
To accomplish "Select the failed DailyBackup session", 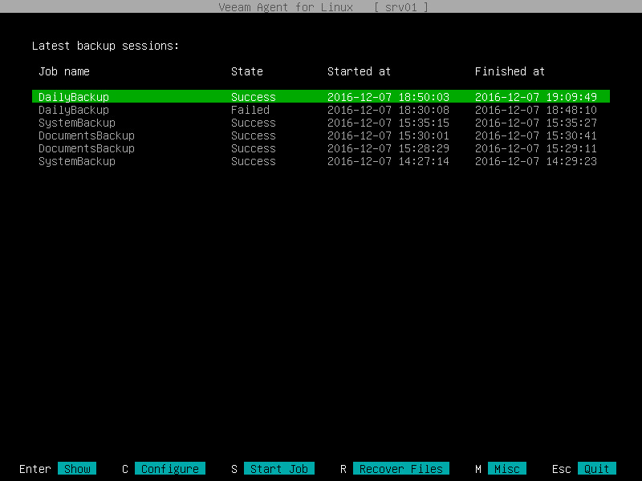I will coord(321,110).
